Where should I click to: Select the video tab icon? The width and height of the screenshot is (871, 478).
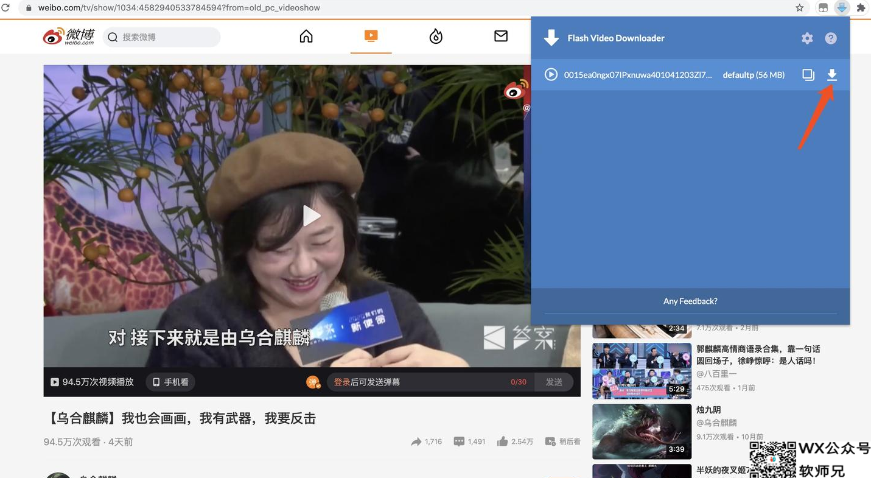[371, 36]
